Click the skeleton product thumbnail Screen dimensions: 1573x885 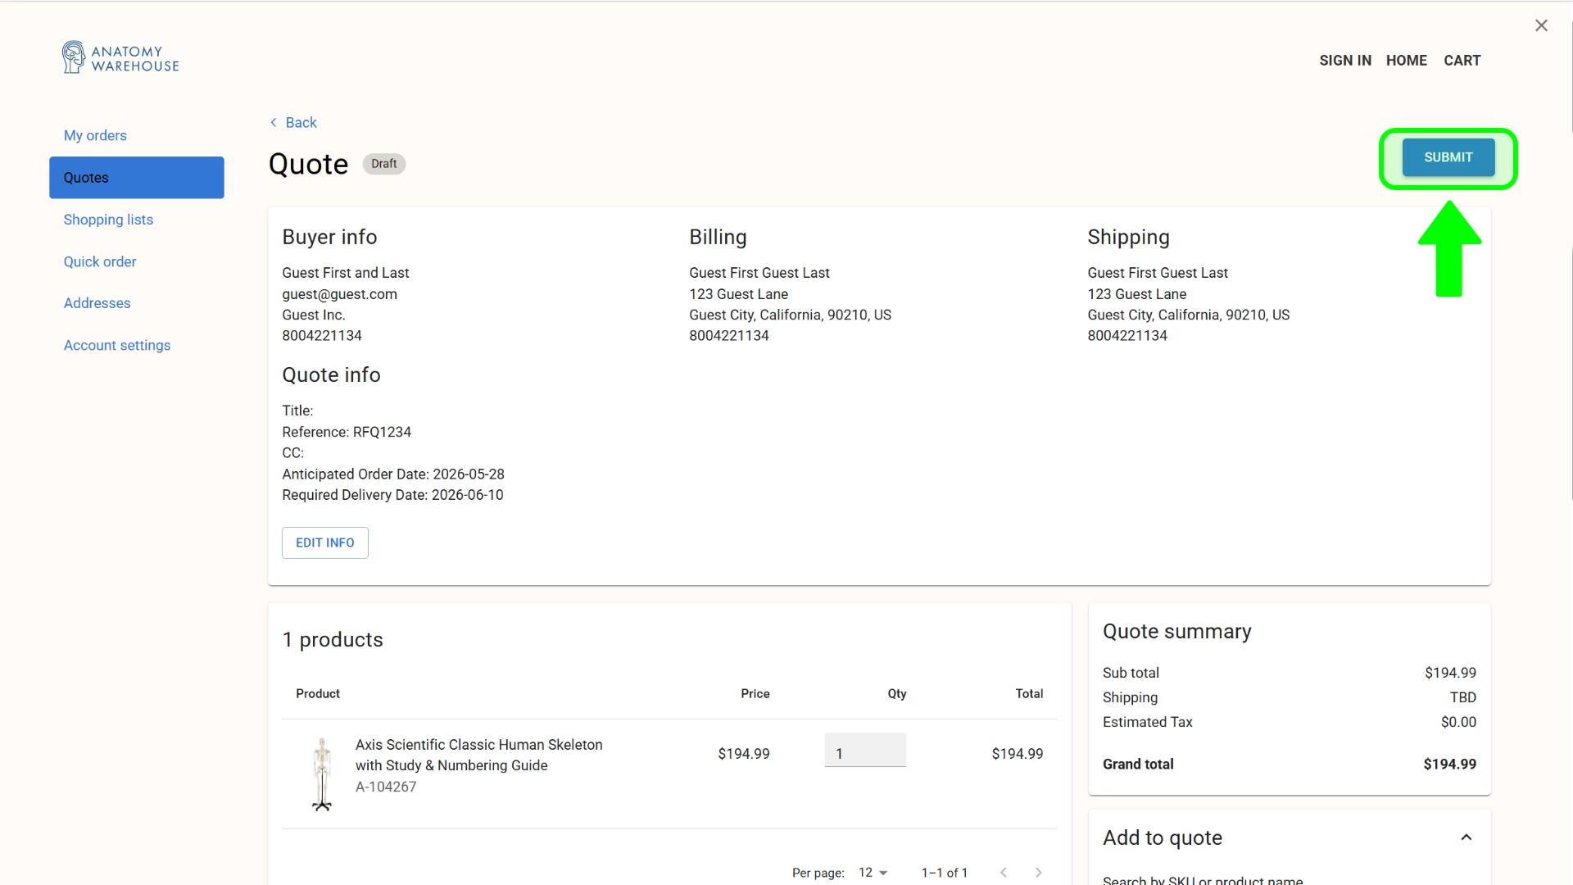coord(322,774)
